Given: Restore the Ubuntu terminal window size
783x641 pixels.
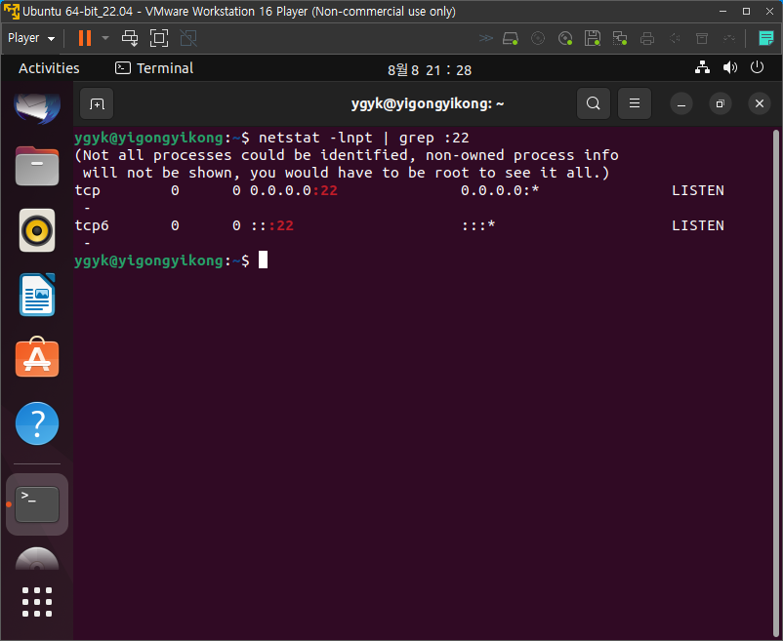Looking at the screenshot, I should coord(721,103).
